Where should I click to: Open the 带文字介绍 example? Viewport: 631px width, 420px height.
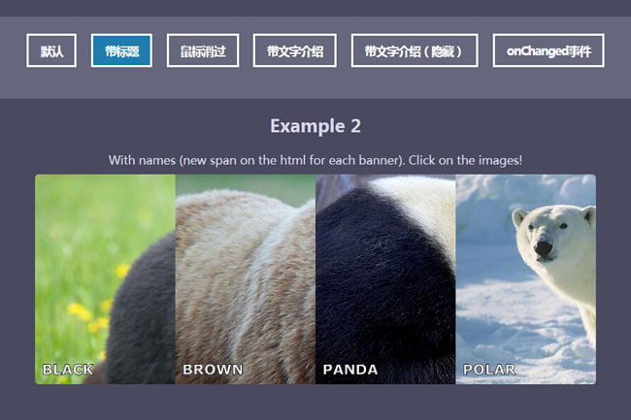coord(294,50)
